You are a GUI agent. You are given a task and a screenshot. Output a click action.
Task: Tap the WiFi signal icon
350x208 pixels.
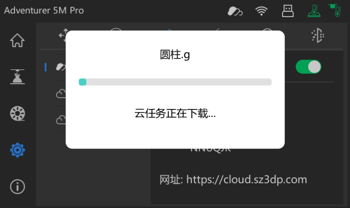point(261,11)
